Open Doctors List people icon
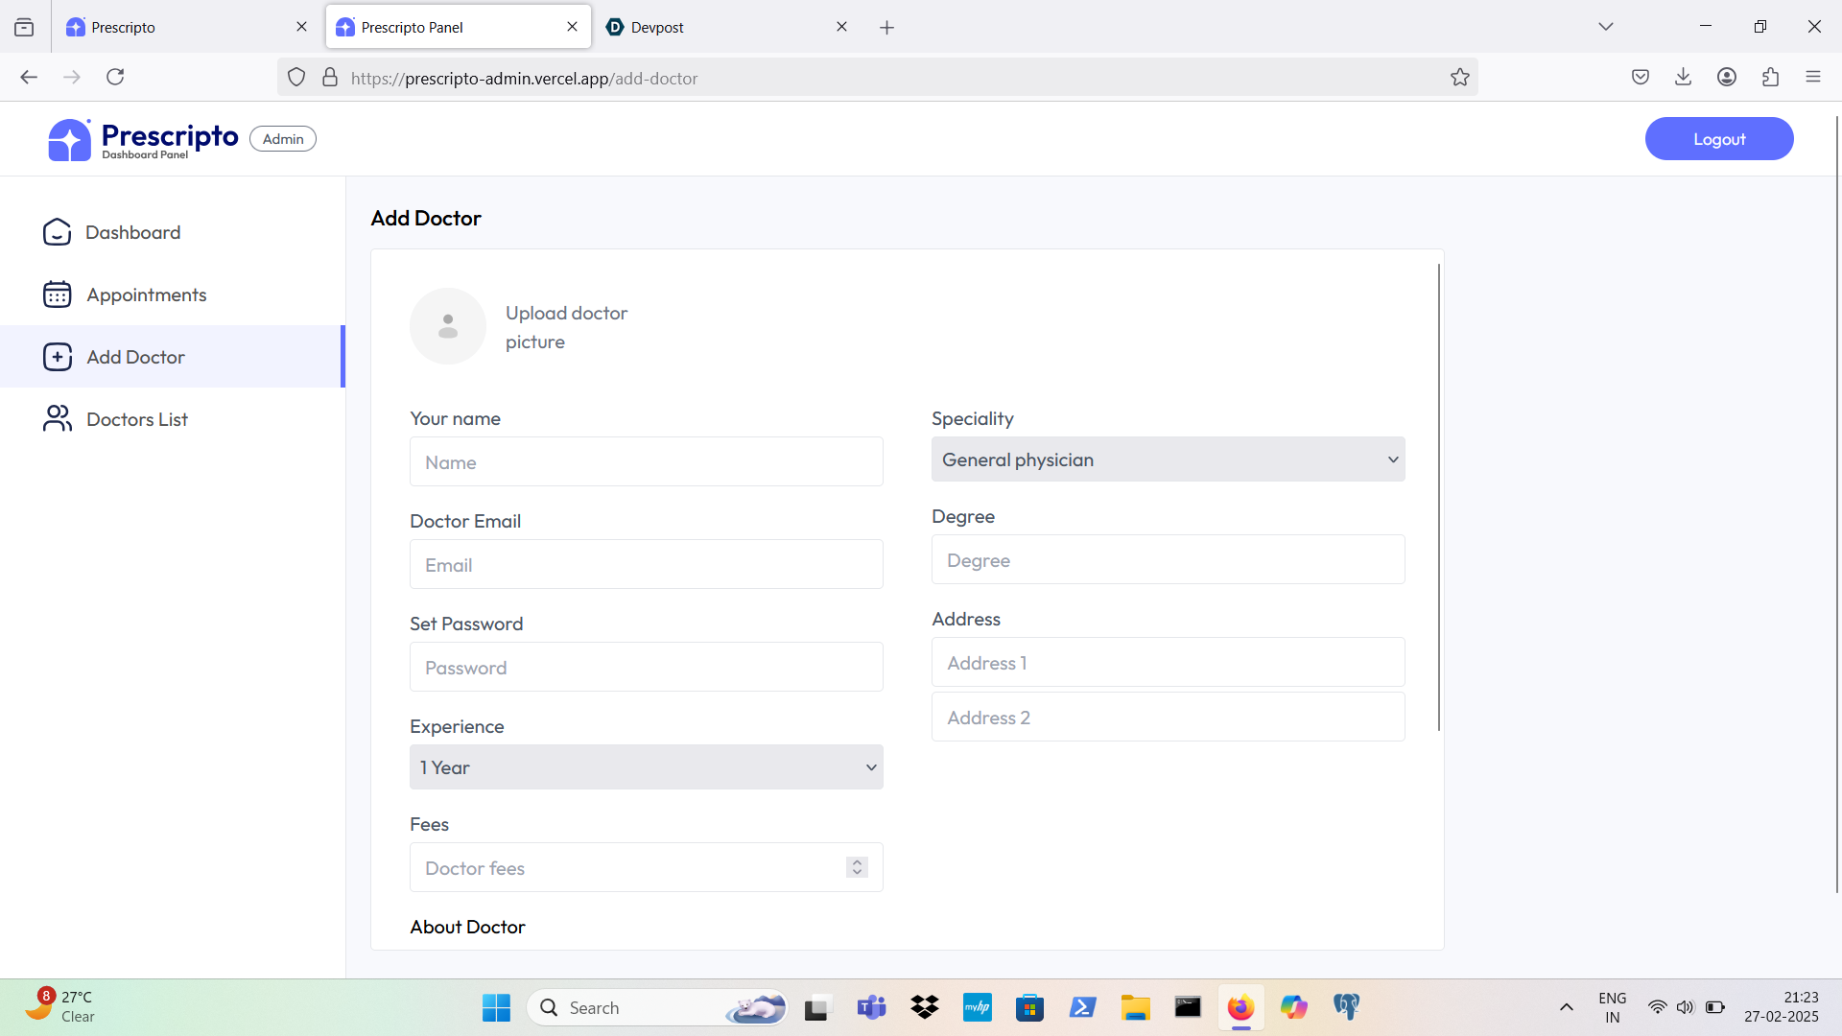 pyautogui.click(x=57, y=419)
